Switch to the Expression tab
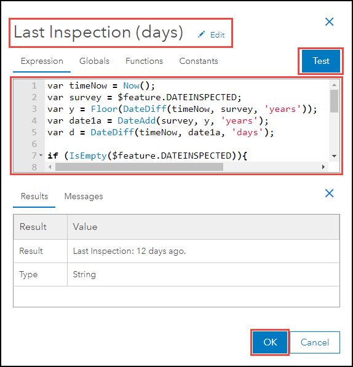The height and width of the screenshot is (367, 353). pyautogui.click(x=42, y=61)
